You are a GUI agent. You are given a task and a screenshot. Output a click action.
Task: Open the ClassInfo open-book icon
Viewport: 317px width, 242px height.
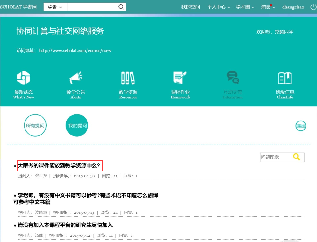pos(285,78)
